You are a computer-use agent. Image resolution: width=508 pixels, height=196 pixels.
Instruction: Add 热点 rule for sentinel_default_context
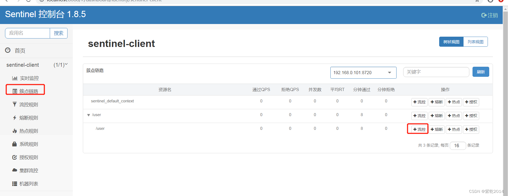point(454,102)
